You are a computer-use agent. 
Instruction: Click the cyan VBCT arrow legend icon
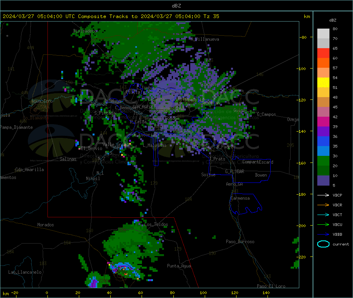pyautogui.click(x=323, y=215)
